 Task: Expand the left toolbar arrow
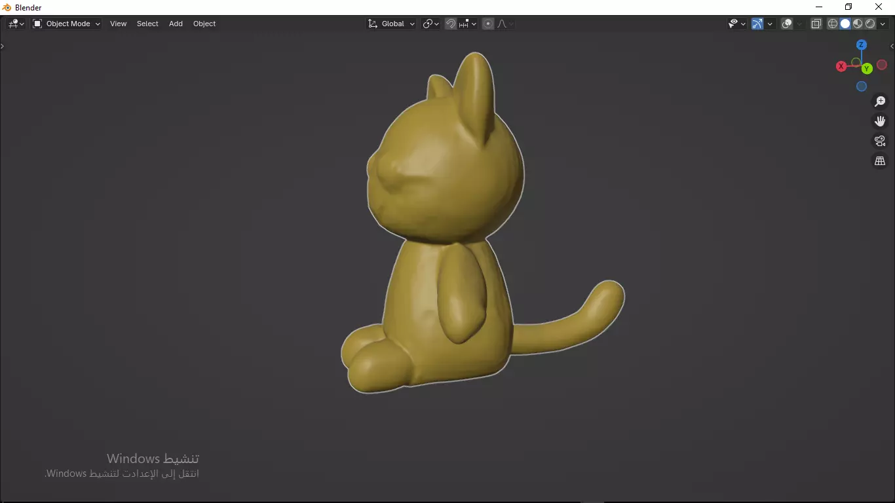(3, 46)
